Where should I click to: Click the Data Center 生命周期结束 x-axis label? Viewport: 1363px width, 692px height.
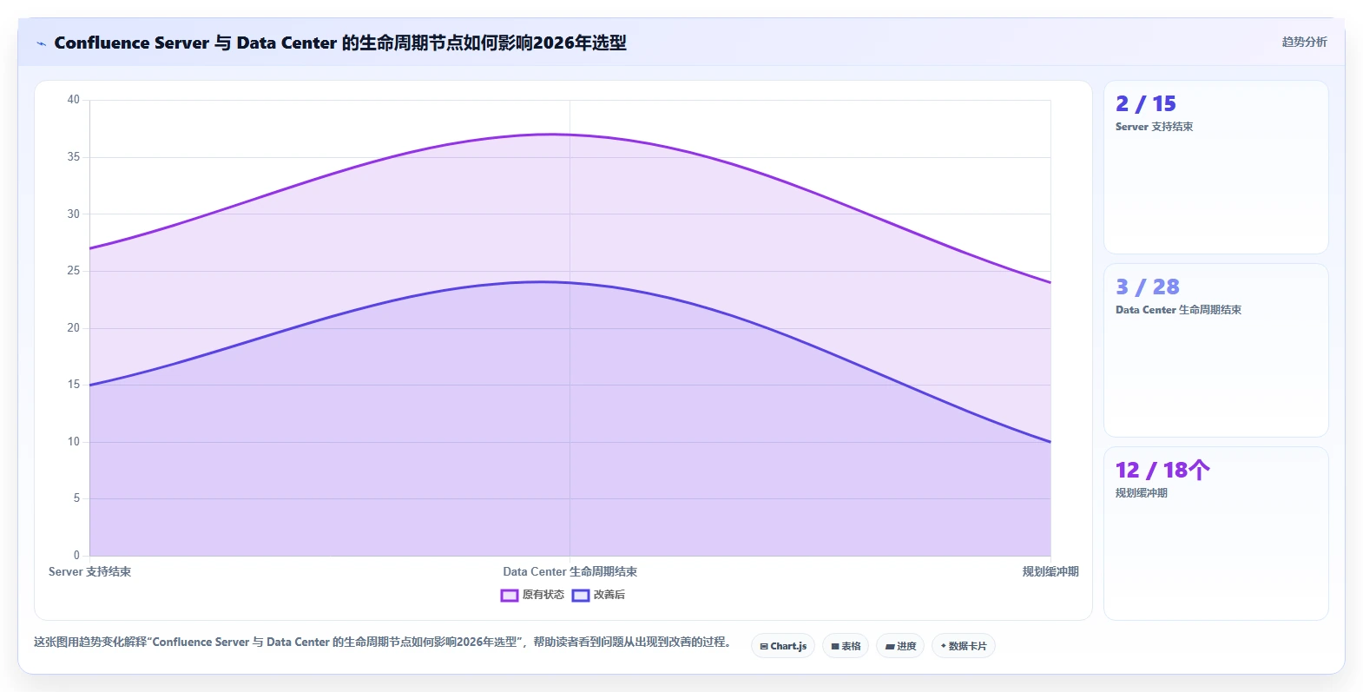(x=570, y=571)
